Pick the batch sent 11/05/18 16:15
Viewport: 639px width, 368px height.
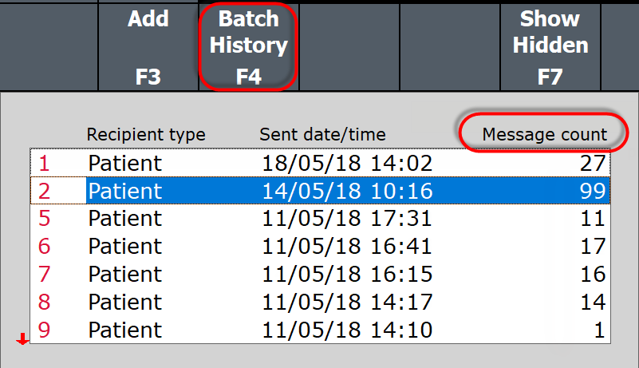pyautogui.click(x=347, y=275)
